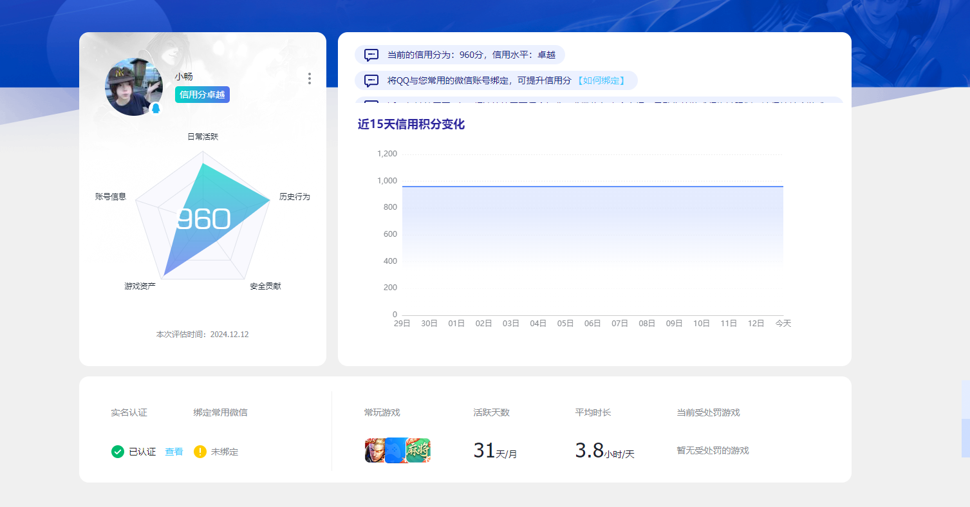Click the 600 y-axis label
The height and width of the screenshot is (507, 970).
coord(390,234)
